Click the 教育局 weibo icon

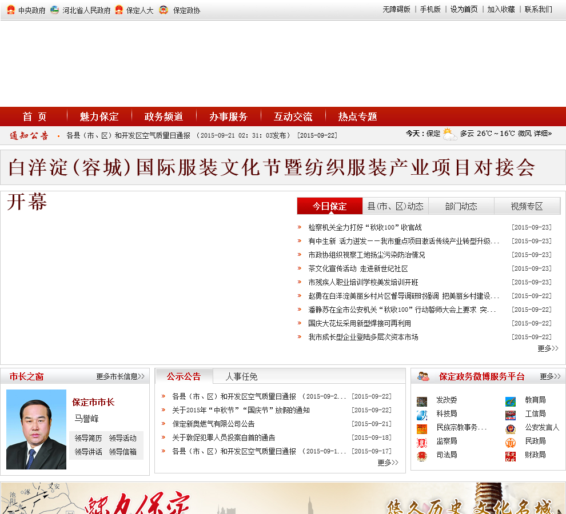(x=511, y=401)
